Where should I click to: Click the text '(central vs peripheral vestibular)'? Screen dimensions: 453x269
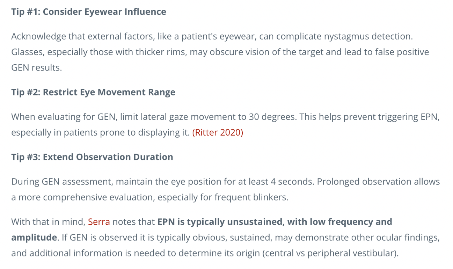coord(331,253)
